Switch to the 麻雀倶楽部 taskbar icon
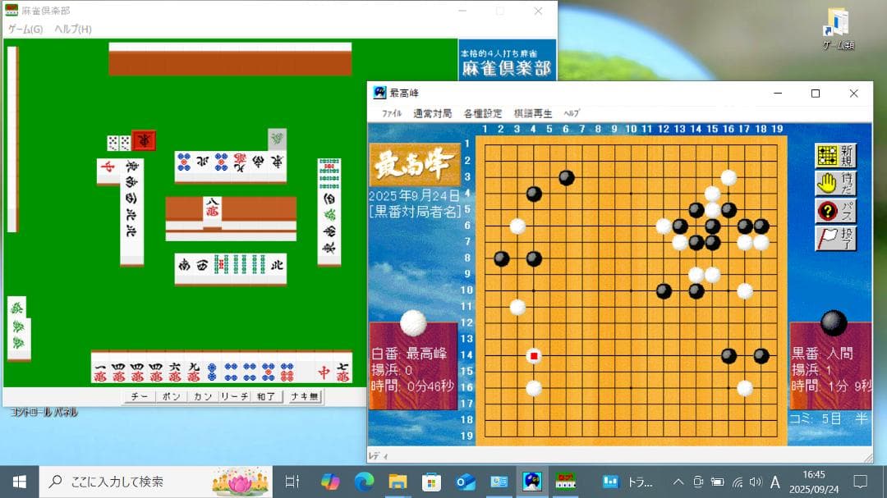 (x=565, y=482)
